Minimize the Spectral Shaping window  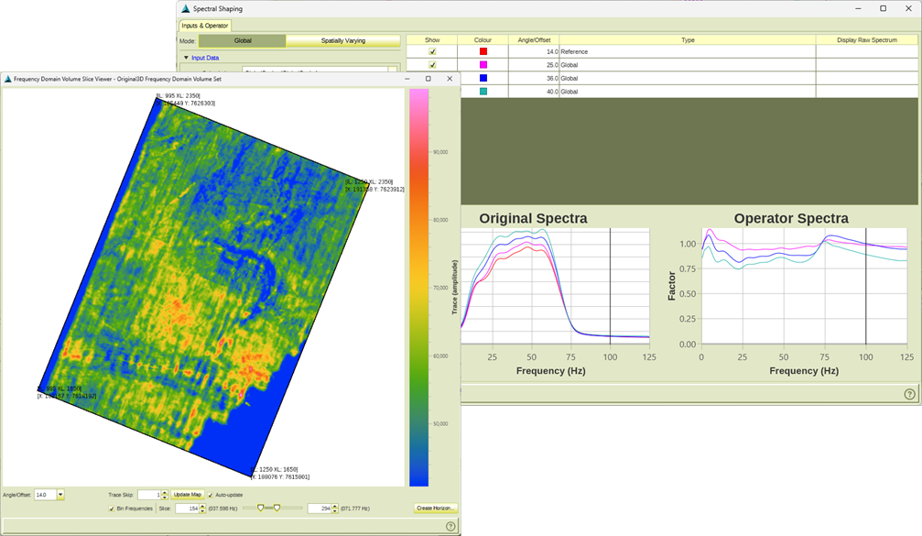859,9
